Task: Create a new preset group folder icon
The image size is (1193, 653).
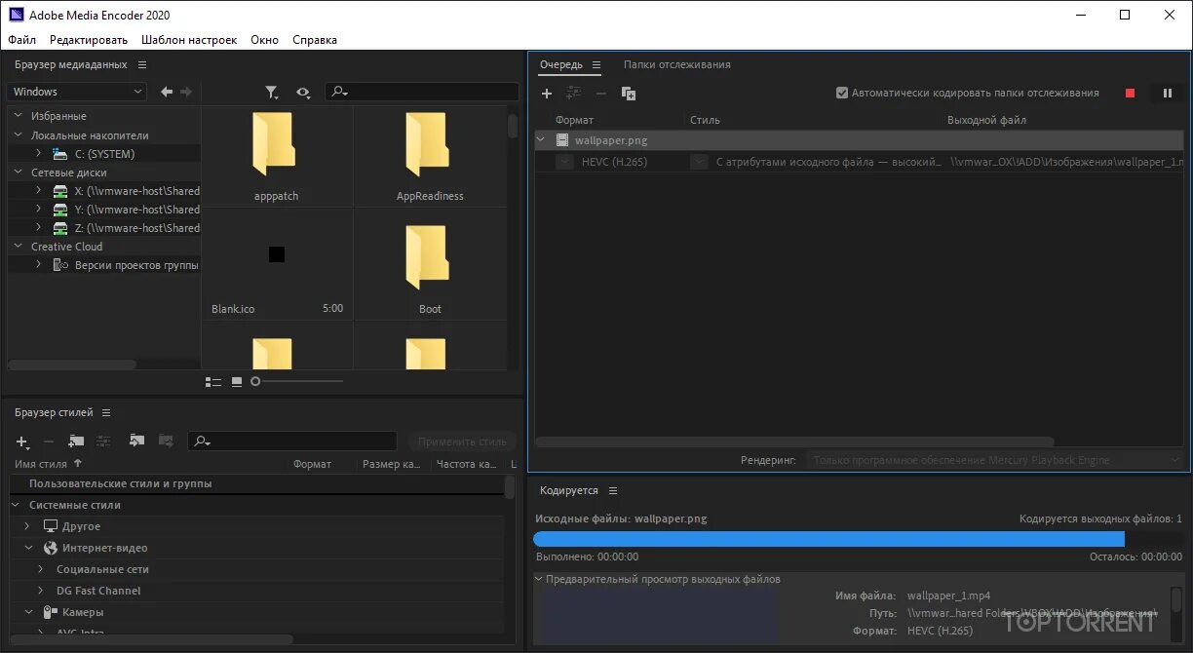Action: click(76, 442)
